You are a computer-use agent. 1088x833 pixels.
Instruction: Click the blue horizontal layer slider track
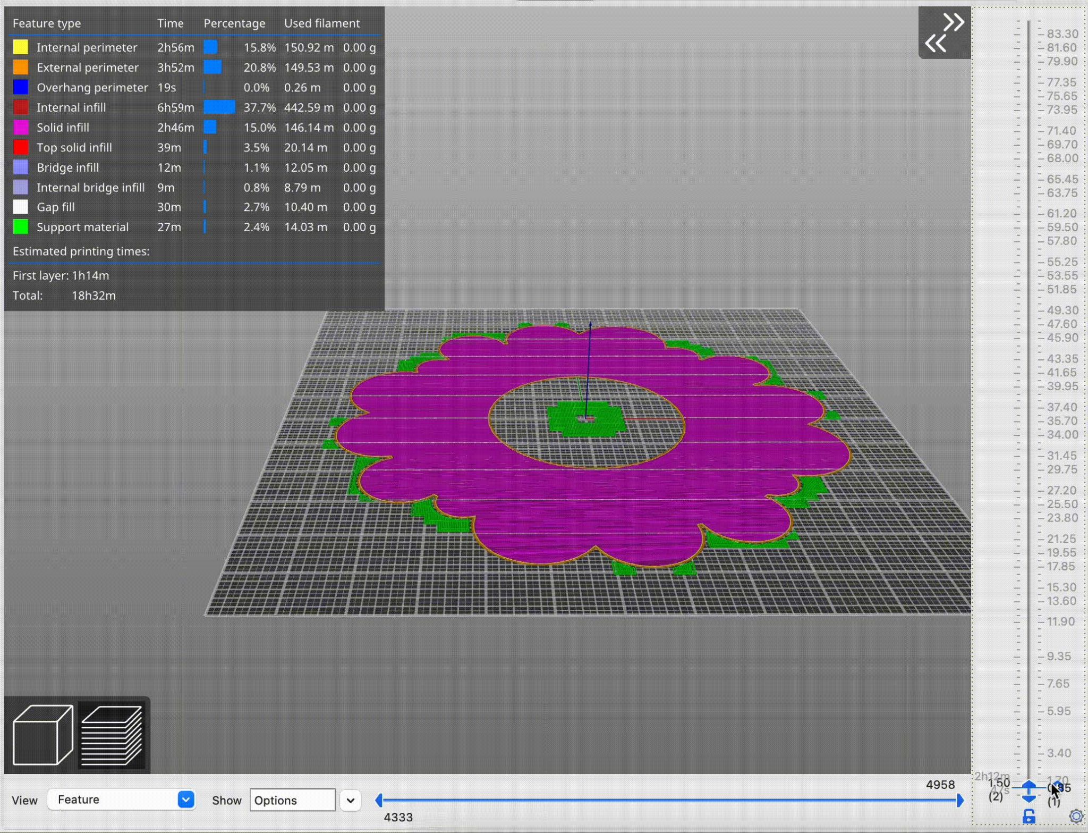[x=669, y=800]
